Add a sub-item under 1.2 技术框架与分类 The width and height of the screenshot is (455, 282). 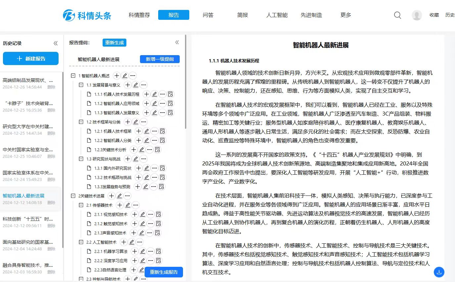127,122
